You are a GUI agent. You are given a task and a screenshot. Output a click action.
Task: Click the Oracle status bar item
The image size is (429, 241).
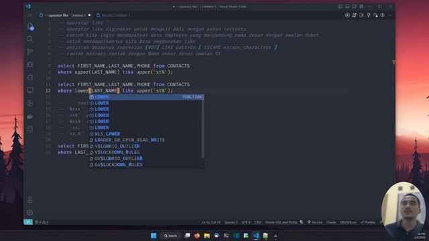tap(331, 222)
